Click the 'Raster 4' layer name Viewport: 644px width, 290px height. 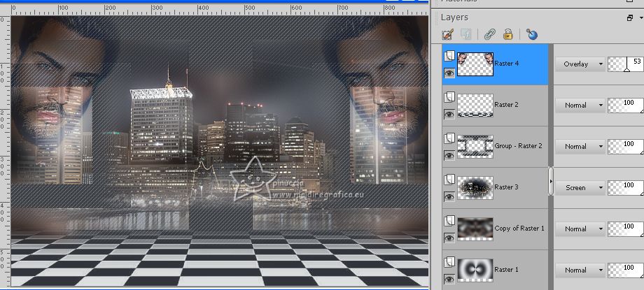point(506,63)
